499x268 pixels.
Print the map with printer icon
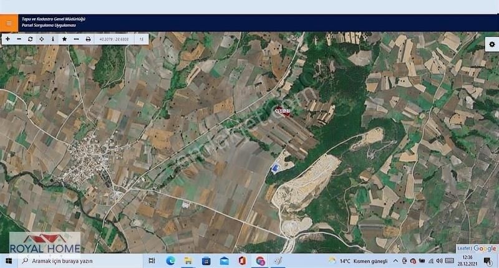tap(88, 39)
